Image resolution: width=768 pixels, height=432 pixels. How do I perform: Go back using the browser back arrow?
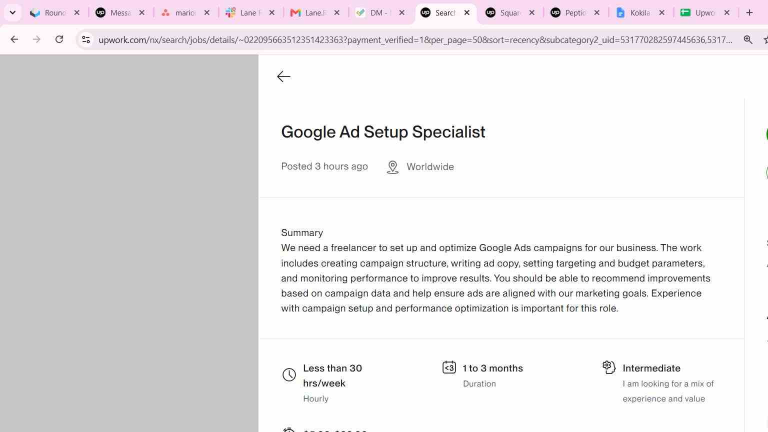tap(14, 39)
